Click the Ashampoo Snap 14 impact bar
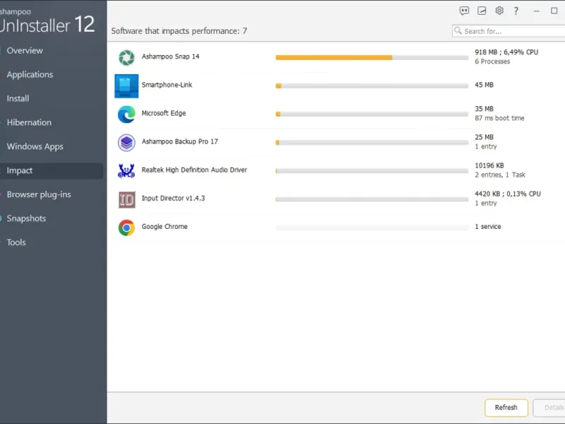This screenshot has height=424, width=565. 371,57
